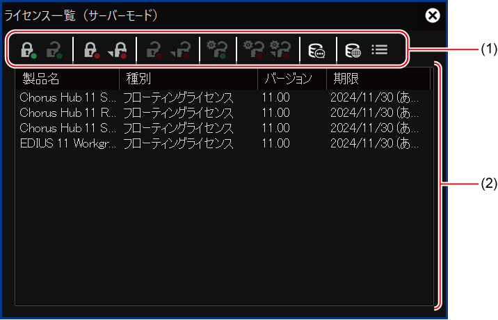Click the ライセンス一覧（サーバーモード）window title

[x=81, y=15]
